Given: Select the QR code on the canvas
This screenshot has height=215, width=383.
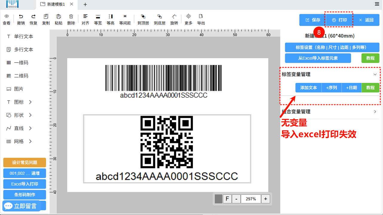Looking at the screenshot, I should [167, 142].
